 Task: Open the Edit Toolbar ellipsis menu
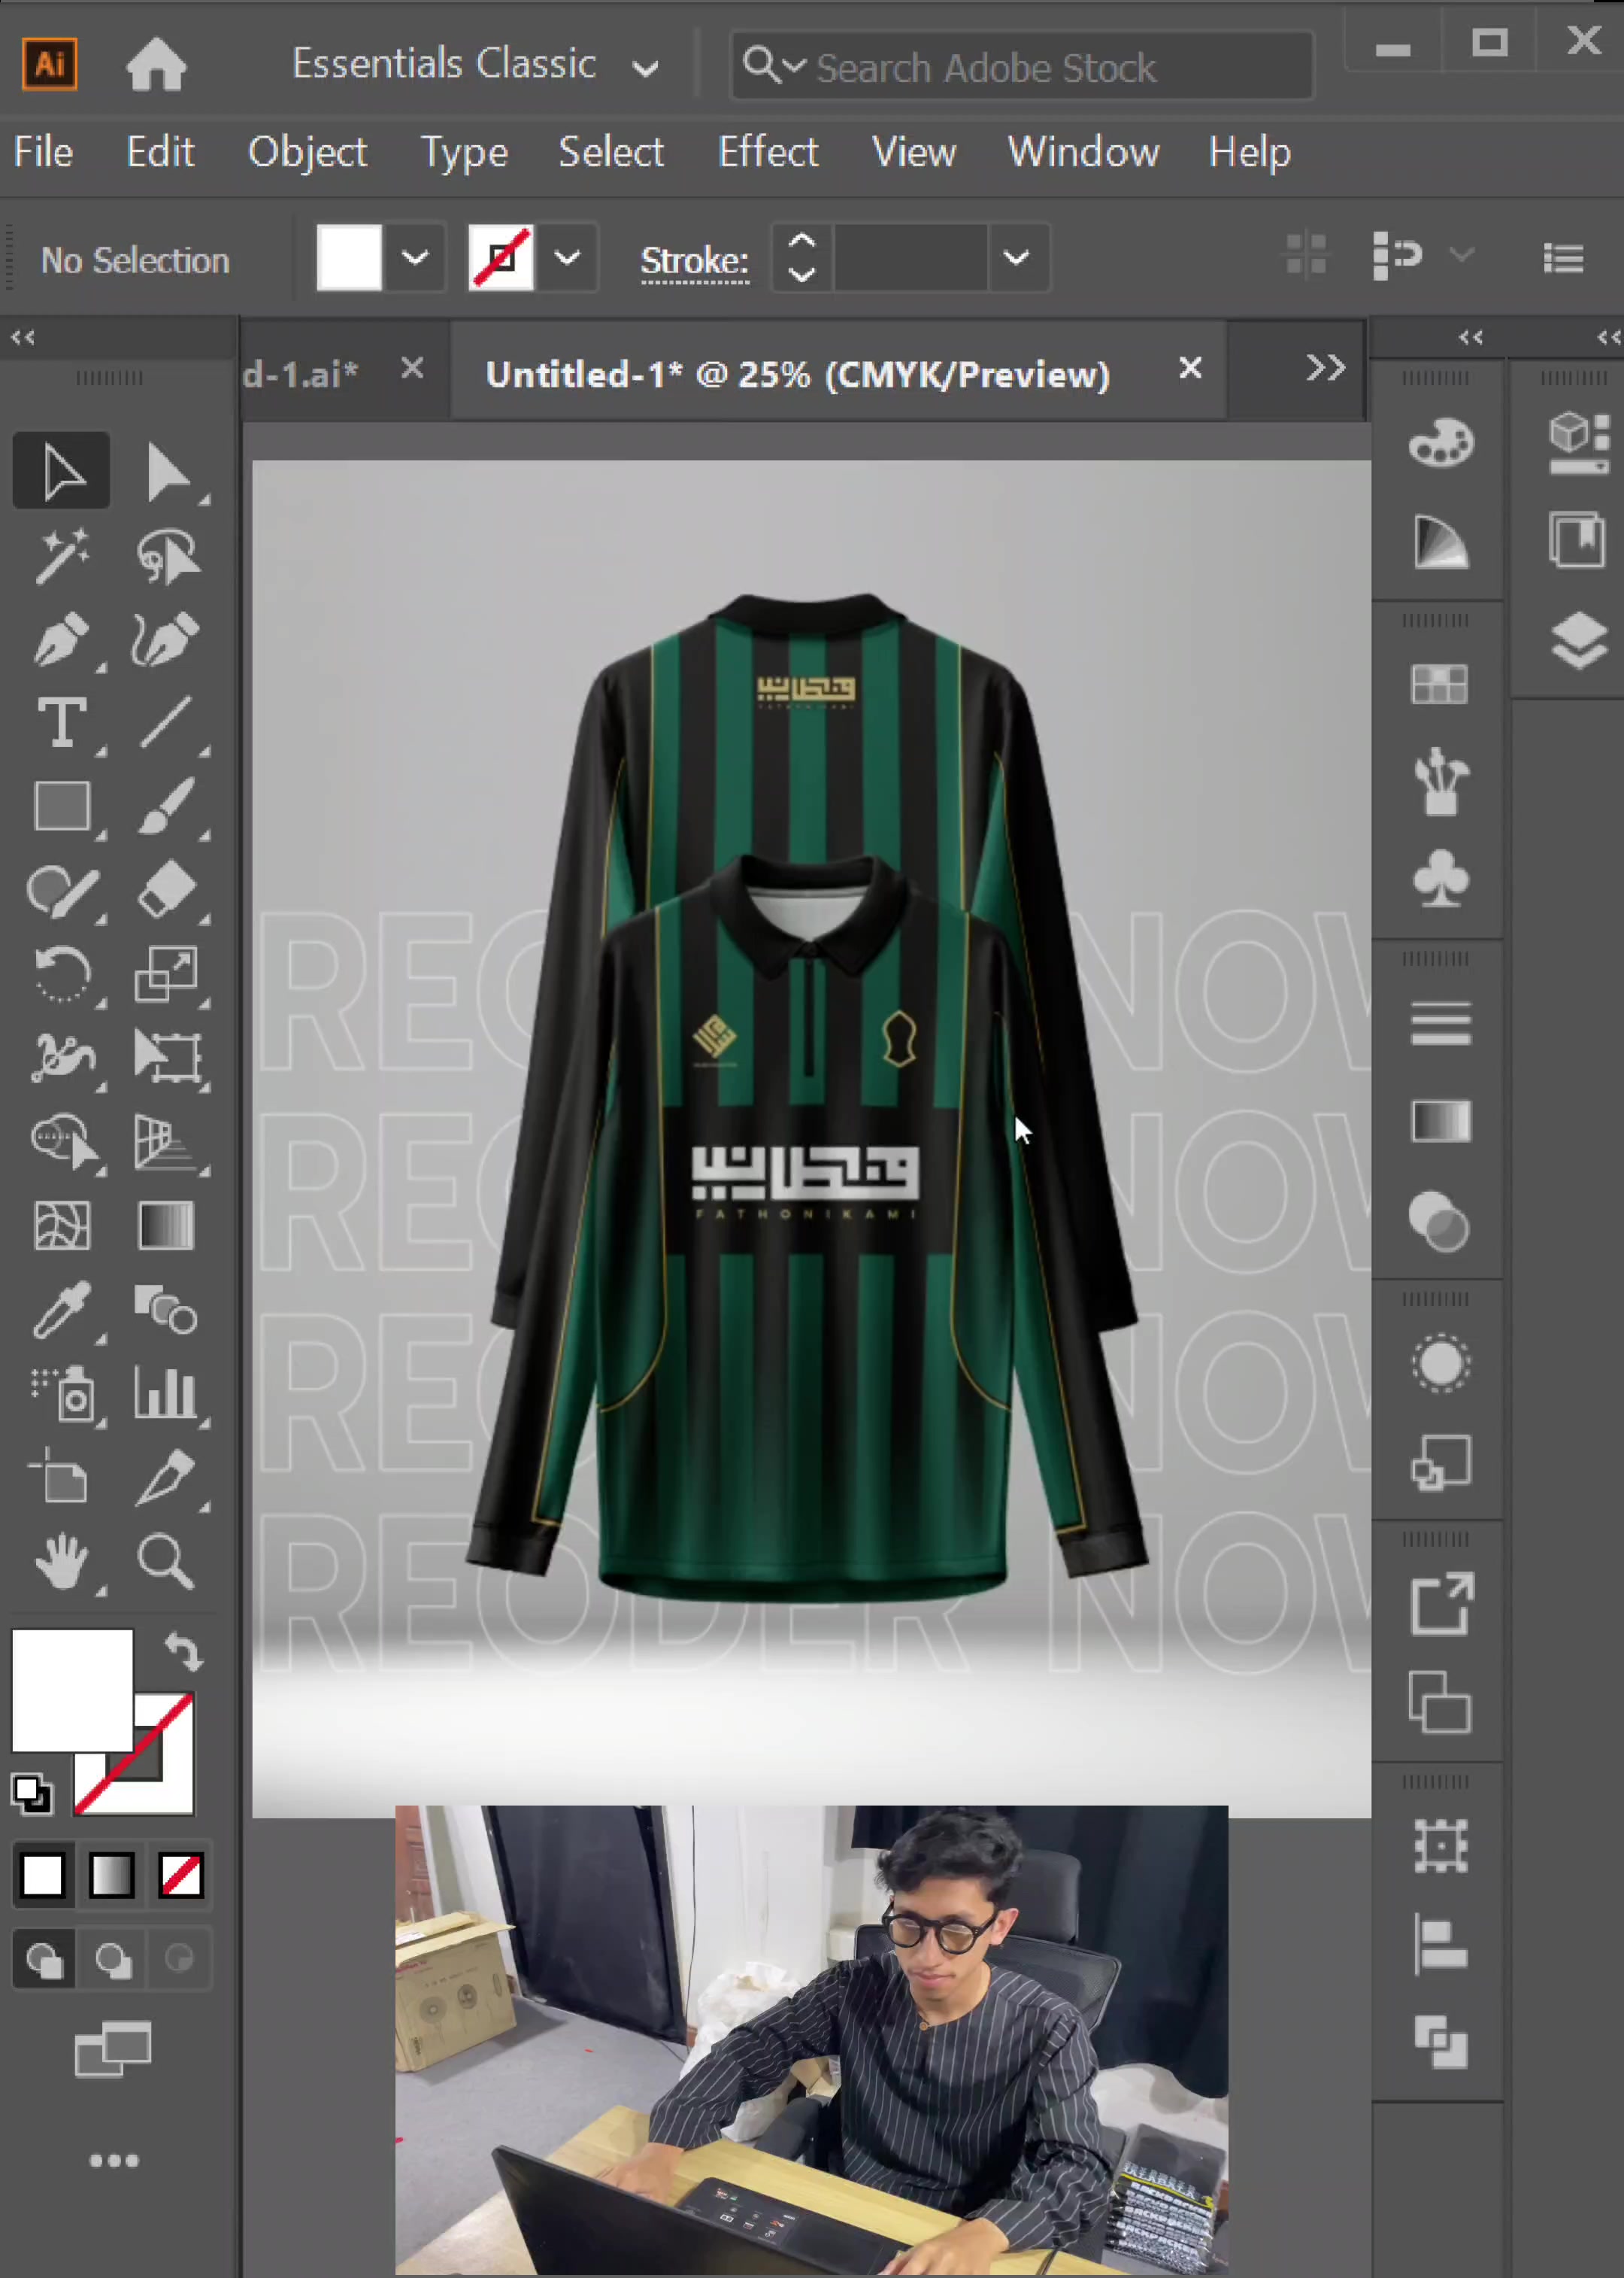click(x=114, y=2161)
